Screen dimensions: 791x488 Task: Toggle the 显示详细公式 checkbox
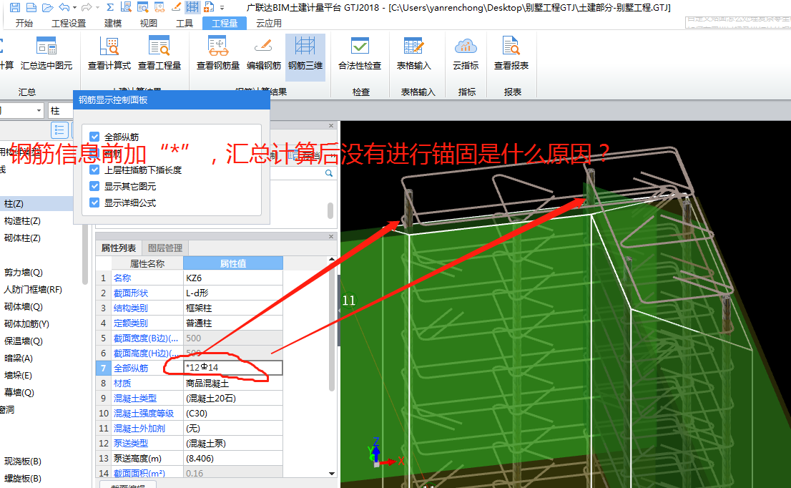(94, 203)
